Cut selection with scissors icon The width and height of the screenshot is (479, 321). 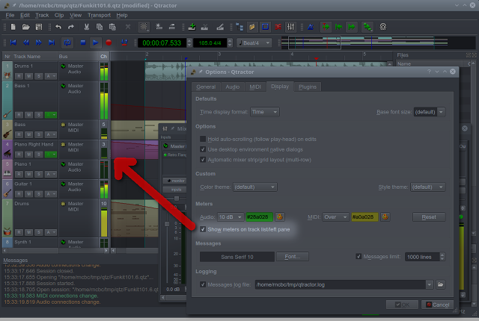pos(87,27)
